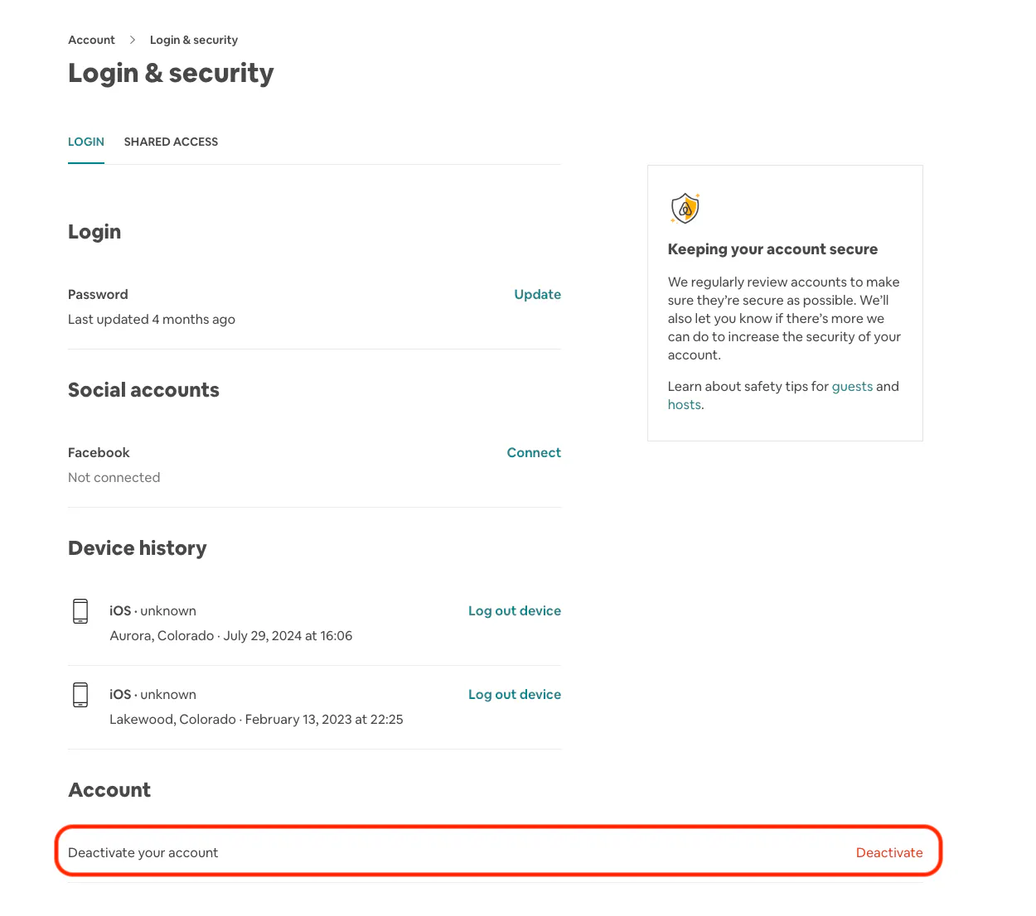Open safety tips for hosts

click(x=683, y=404)
